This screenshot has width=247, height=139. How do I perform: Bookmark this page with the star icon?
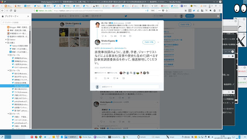pos(167,10)
